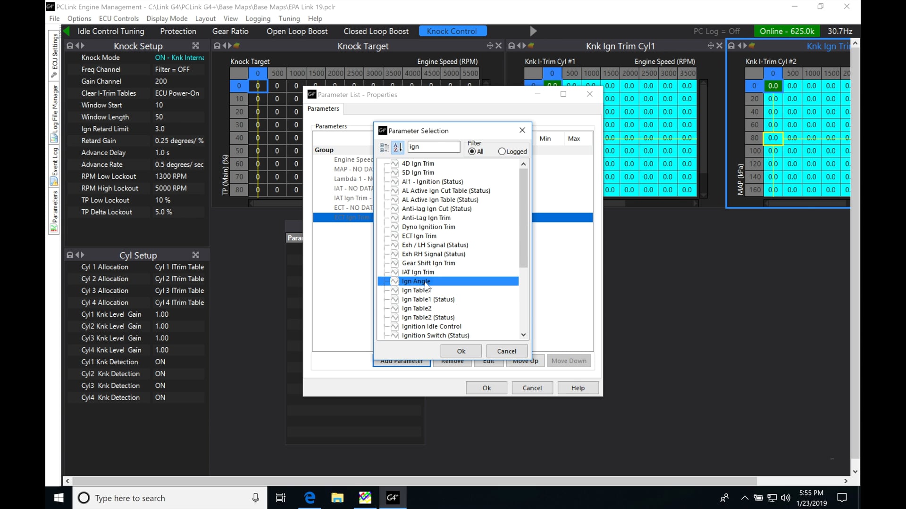Image resolution: width=906 pixels, height=509 pixels.
Task: Open the Knock Mode value dropdown
Action: click(179, 57)
